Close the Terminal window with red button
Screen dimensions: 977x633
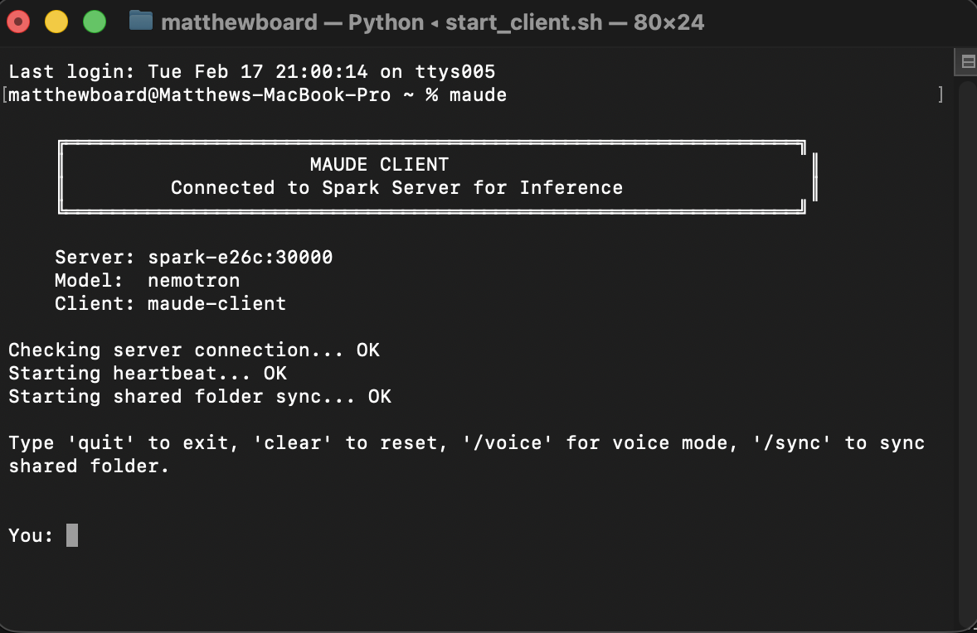(x=18, y=22)
